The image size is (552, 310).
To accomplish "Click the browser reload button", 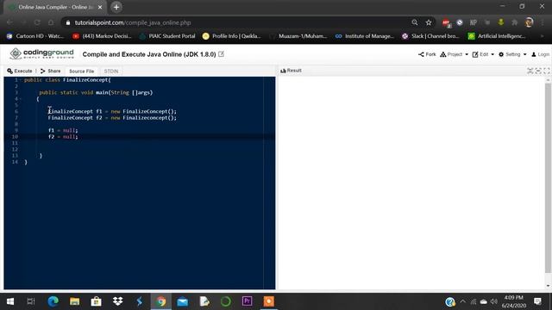I will click(37, 22).
